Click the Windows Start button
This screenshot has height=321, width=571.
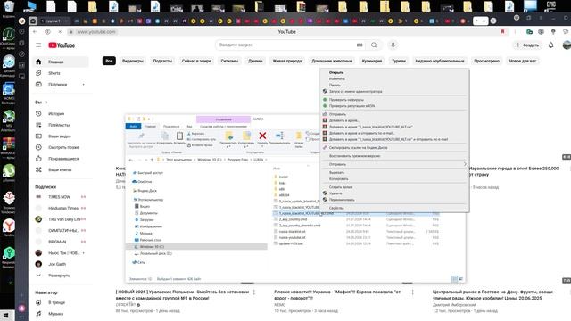click(5, 315)
